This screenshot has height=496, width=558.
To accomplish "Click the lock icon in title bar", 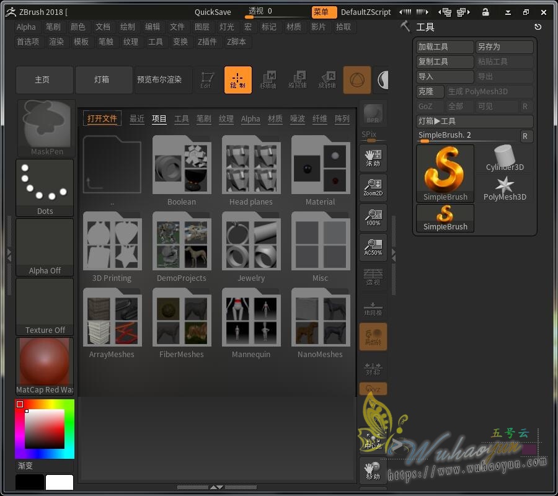I will pyautogui.click(x=485, y=12).
